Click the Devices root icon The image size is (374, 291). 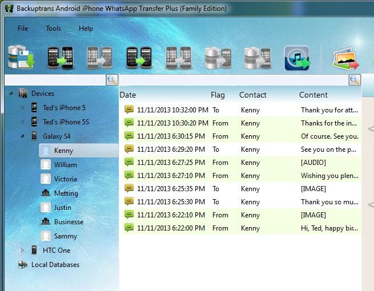23,93
